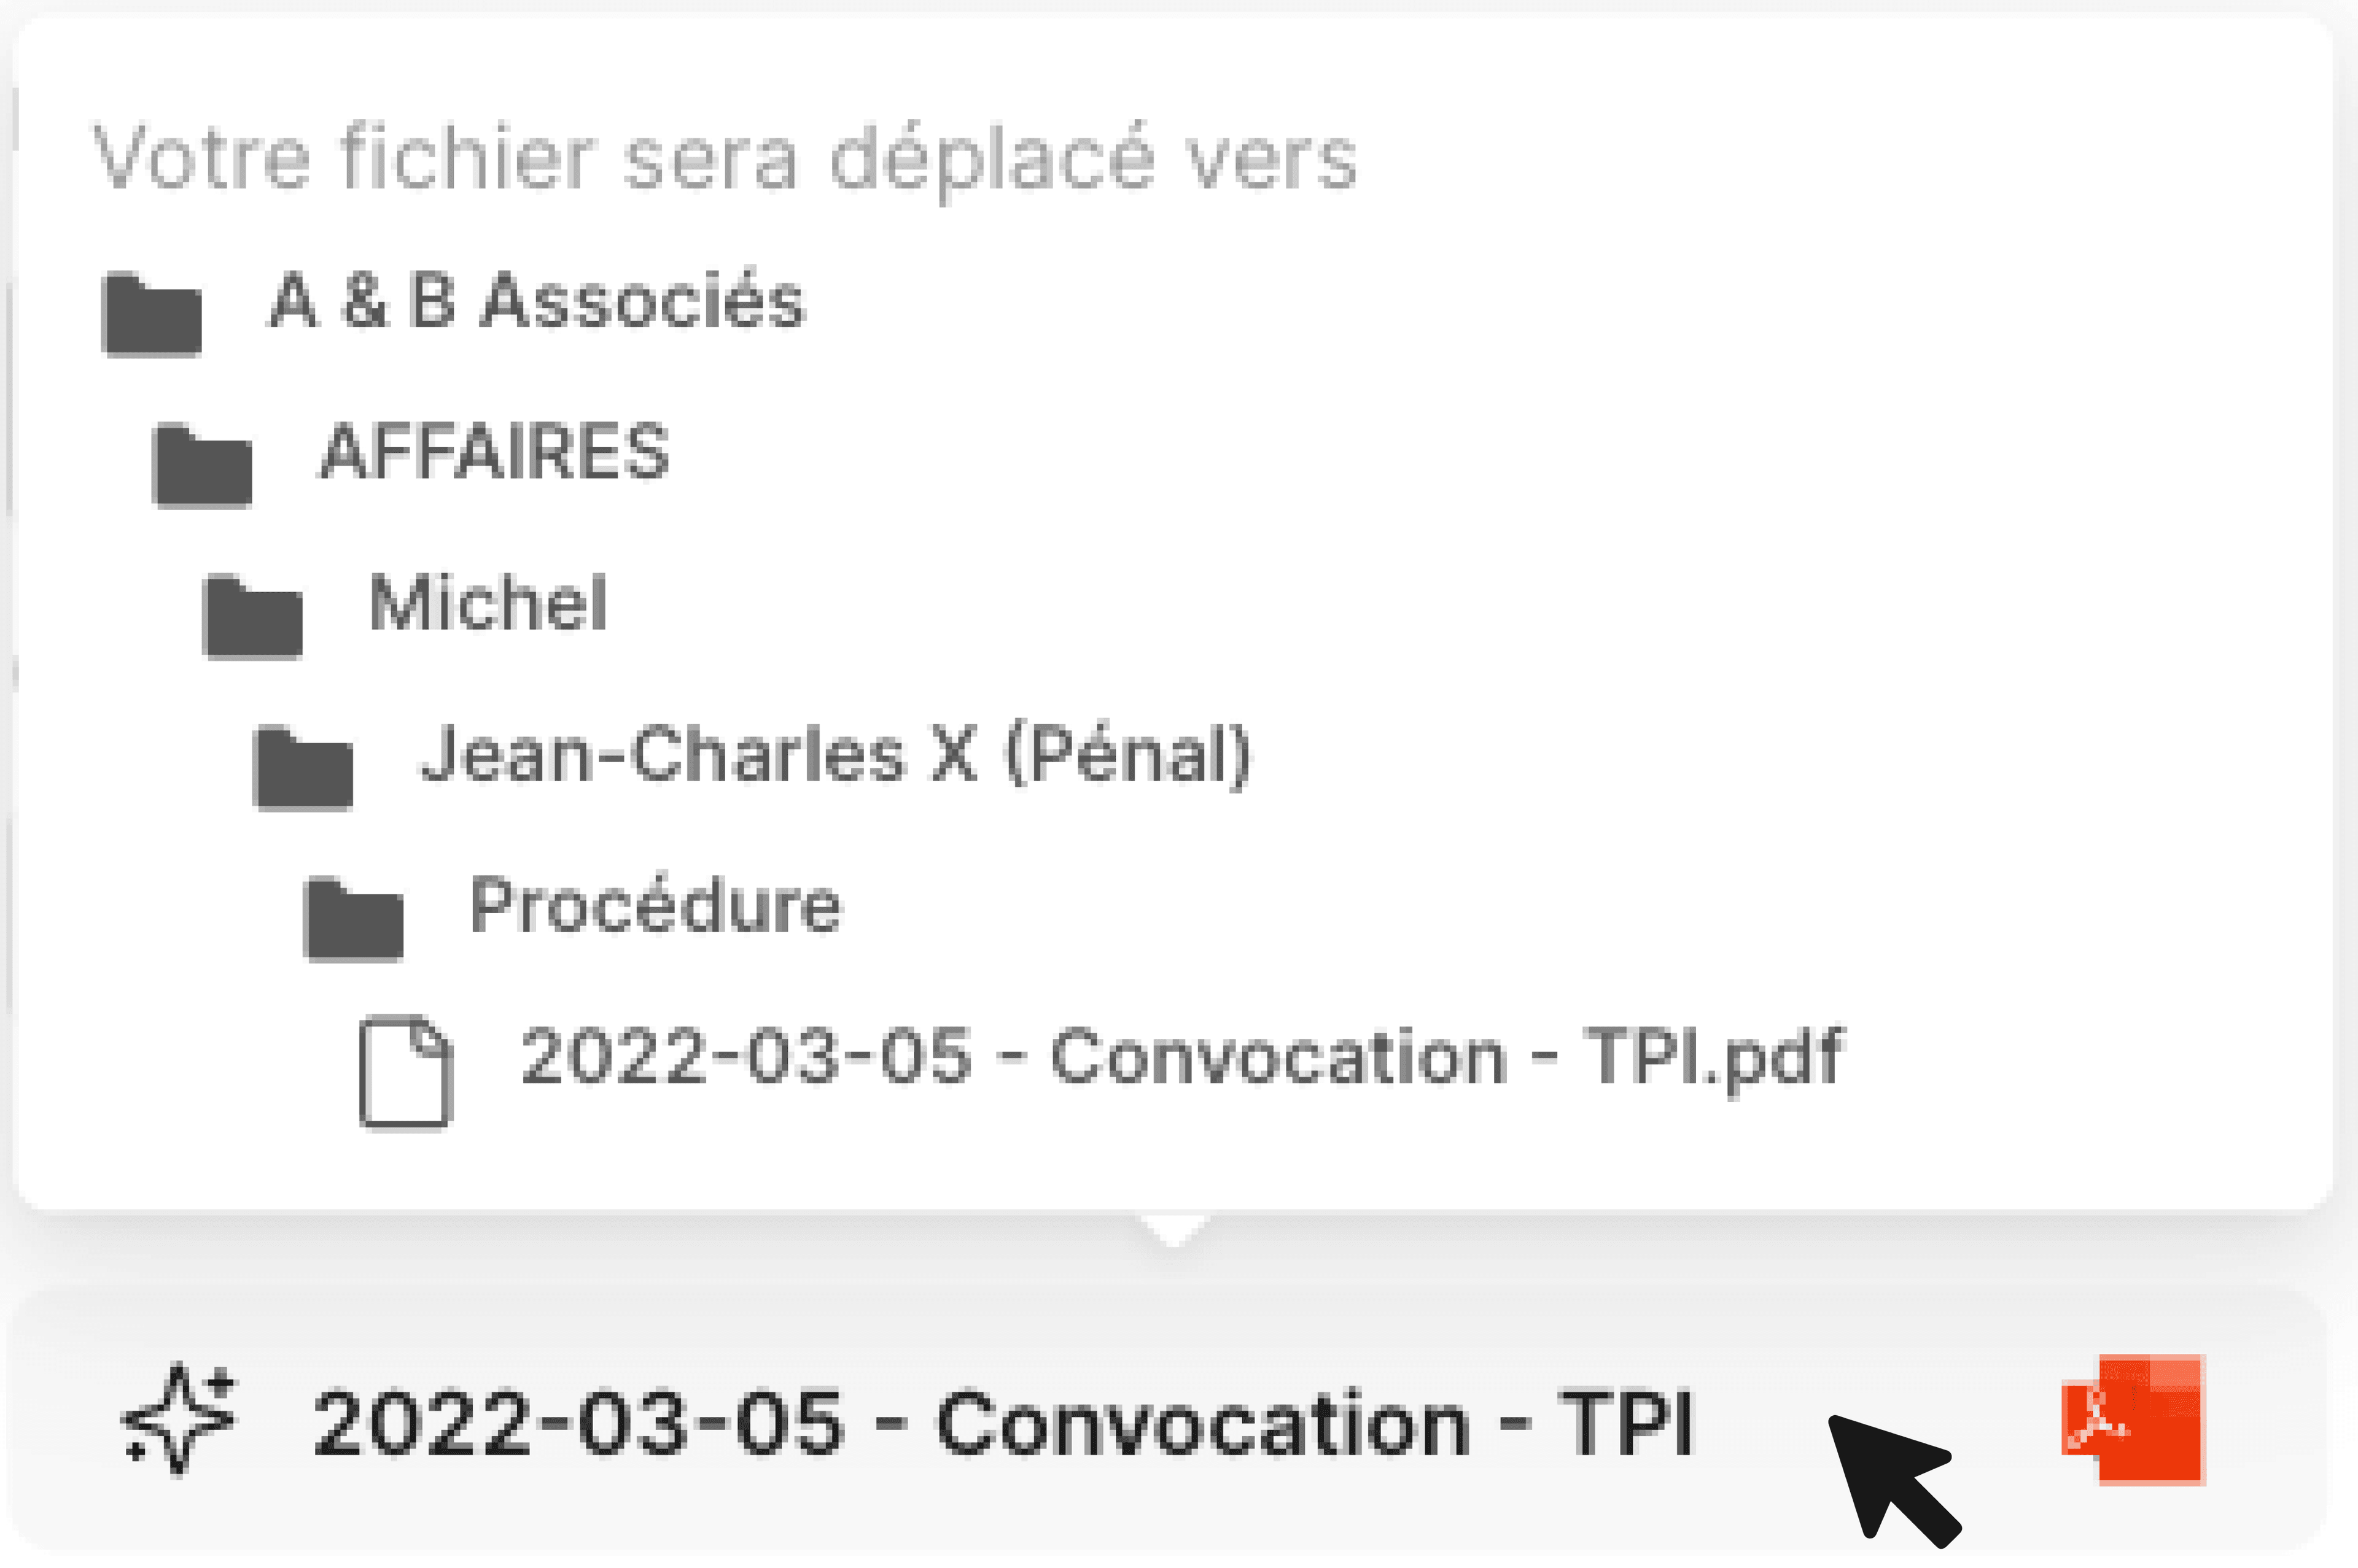2358x1568 pixels.
Task: Open the Jean-Charles X (Pénal) folder label
Action: pyautogui.click(x=835, y=754)
